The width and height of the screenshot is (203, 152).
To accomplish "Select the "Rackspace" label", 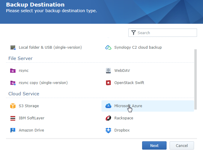I will point(124,118).
